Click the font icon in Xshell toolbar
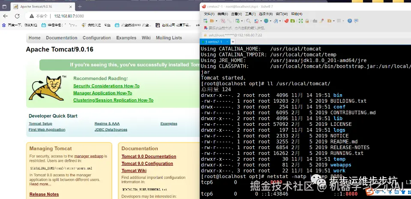This screenshot has height=199, width=411. click(276, 21)
